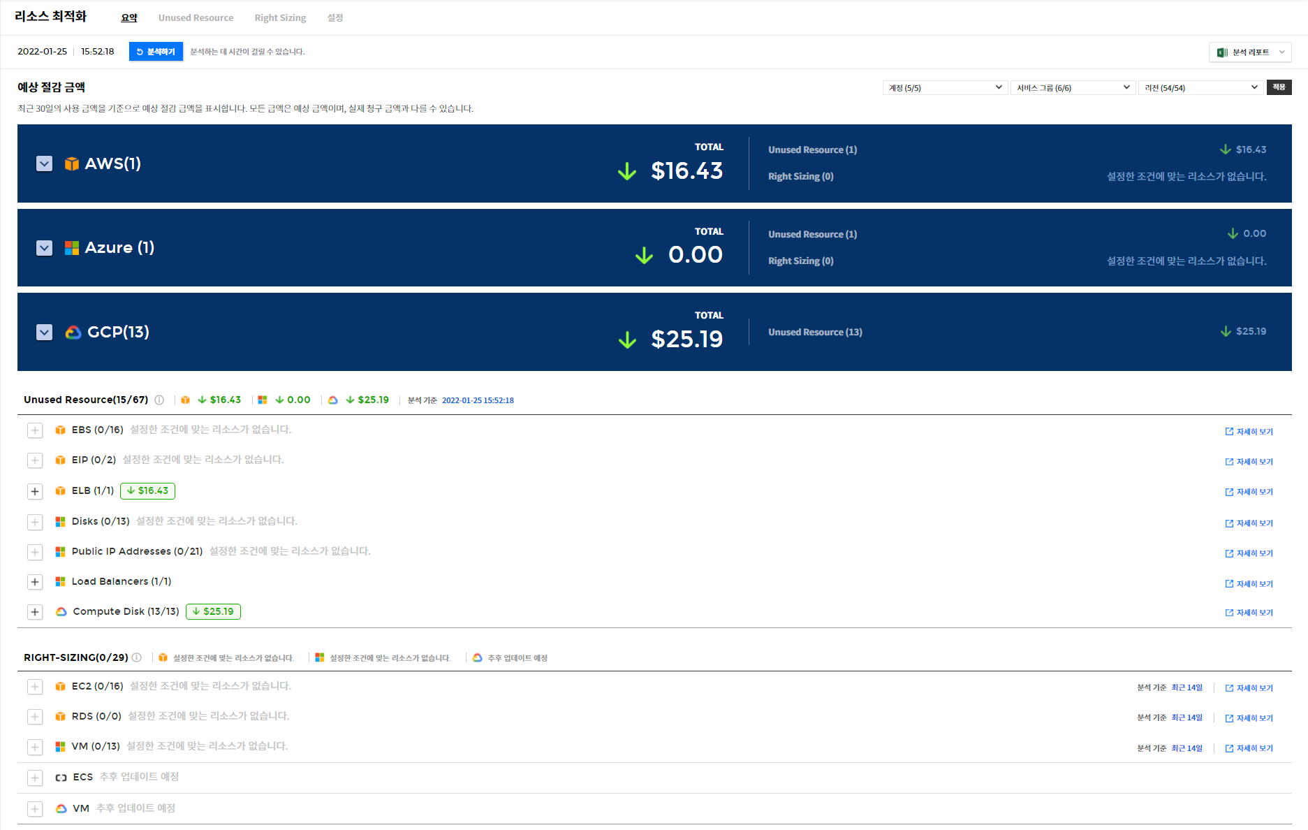Collapse the Azure (1) summary panel
The height and width of the screenshot is (830, 1308).
[x=44, y=248]
